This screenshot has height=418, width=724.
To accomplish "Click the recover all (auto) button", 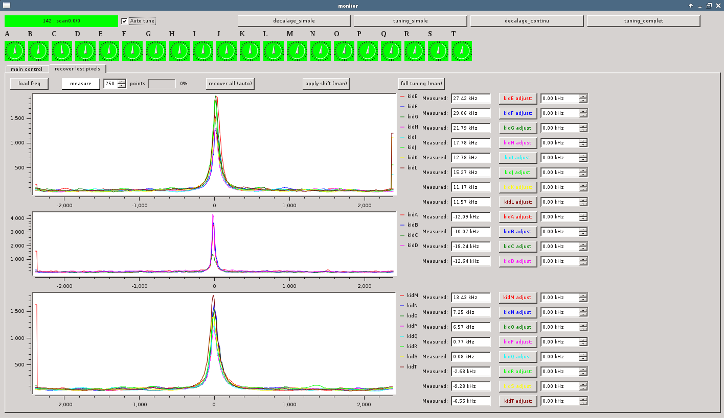I will point(230,83).
